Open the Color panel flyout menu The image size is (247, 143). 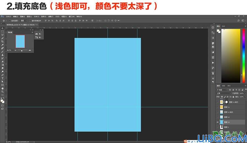[x=245, y=26]
